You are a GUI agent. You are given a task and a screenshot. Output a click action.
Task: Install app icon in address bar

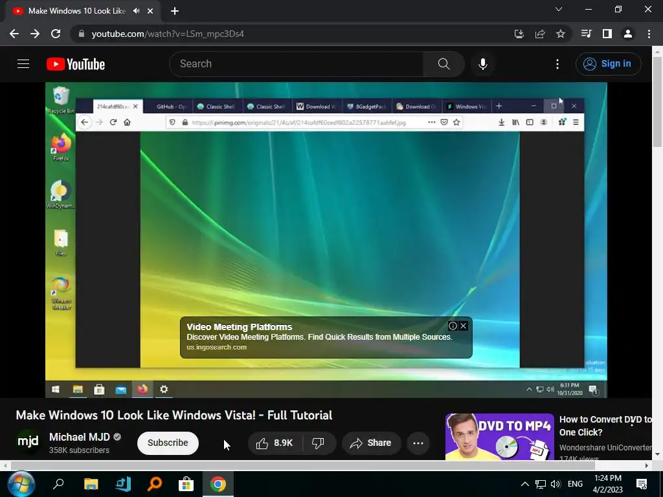(x=519, y=34)
